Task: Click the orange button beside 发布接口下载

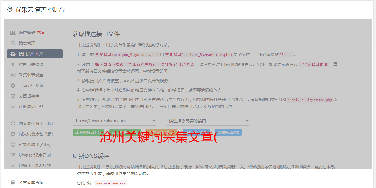Action: [x=162, y=132]
